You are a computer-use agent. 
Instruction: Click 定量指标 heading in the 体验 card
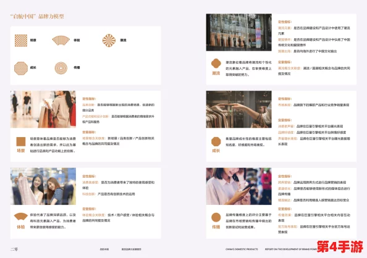tap(89, 209)
